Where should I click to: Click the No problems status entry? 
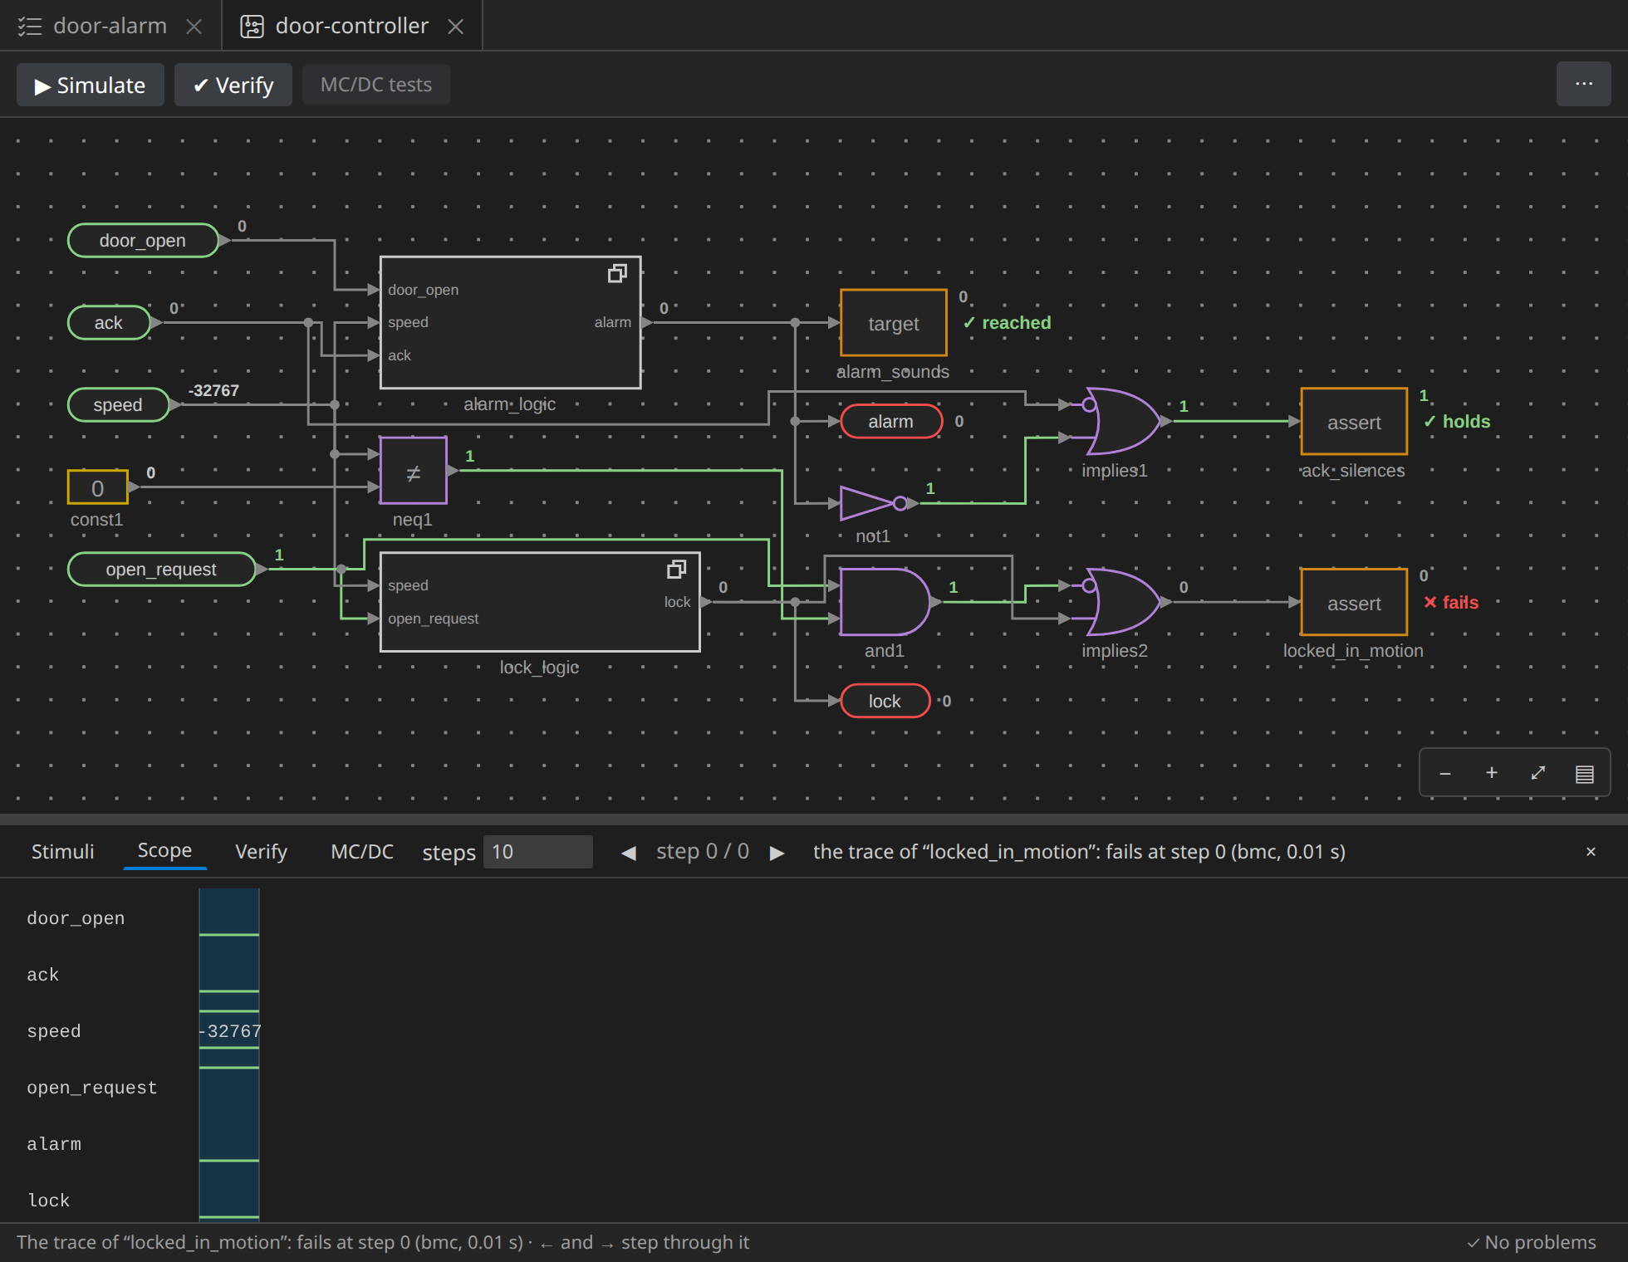1531,1242
